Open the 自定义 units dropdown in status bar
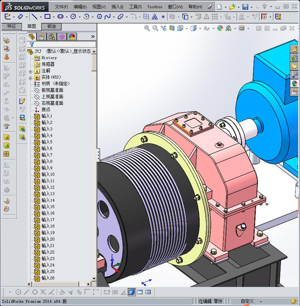Screen dimensions: 300x306 pyautogui.click(x=260, y=302)
